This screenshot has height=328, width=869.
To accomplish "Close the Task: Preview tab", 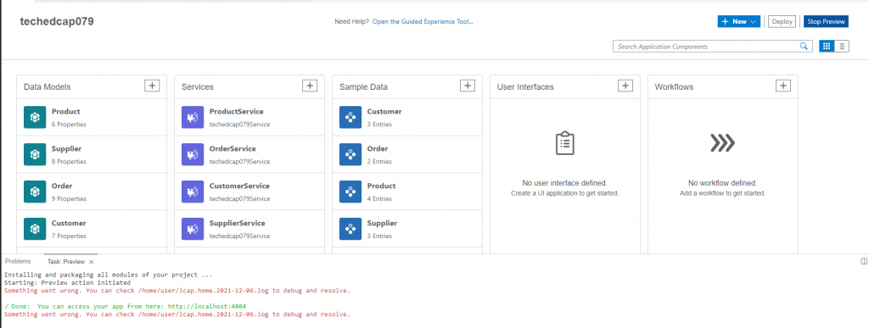I will [92, 262].
